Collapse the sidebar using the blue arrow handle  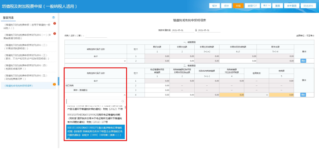pos(58,81)
